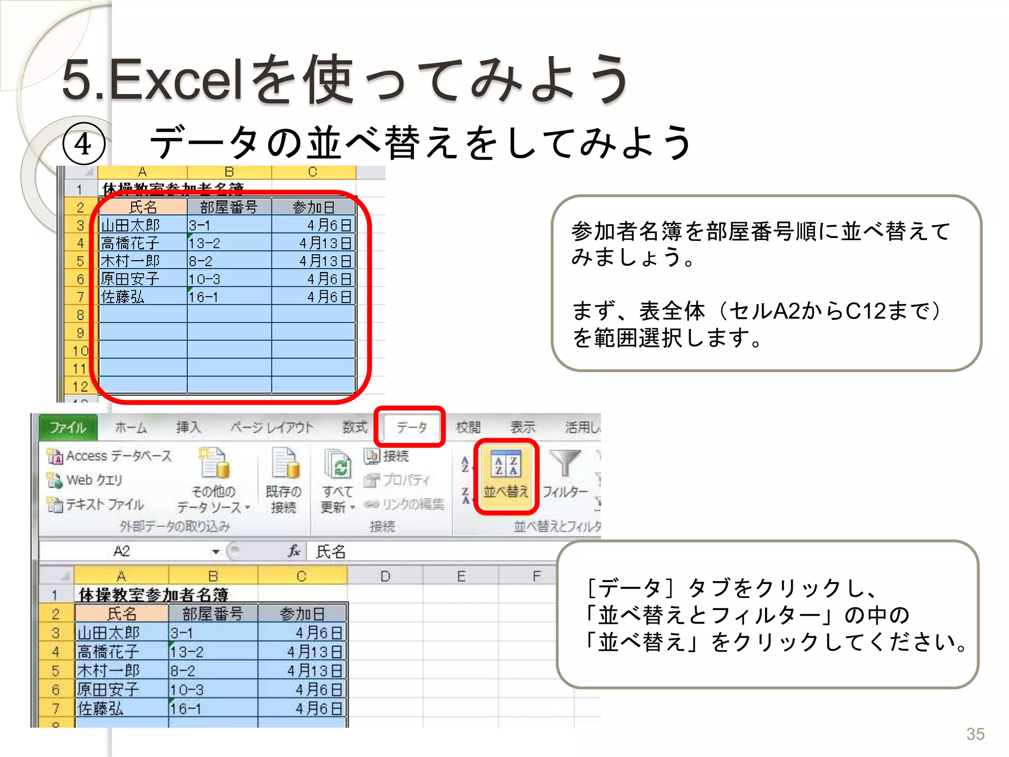Screen dimensions: 1009x757
Task: Switch to the ページ レイアウト tab
Action: [271, 427]
